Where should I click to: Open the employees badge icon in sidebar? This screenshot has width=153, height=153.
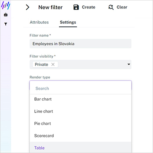[x=6, y=15]
